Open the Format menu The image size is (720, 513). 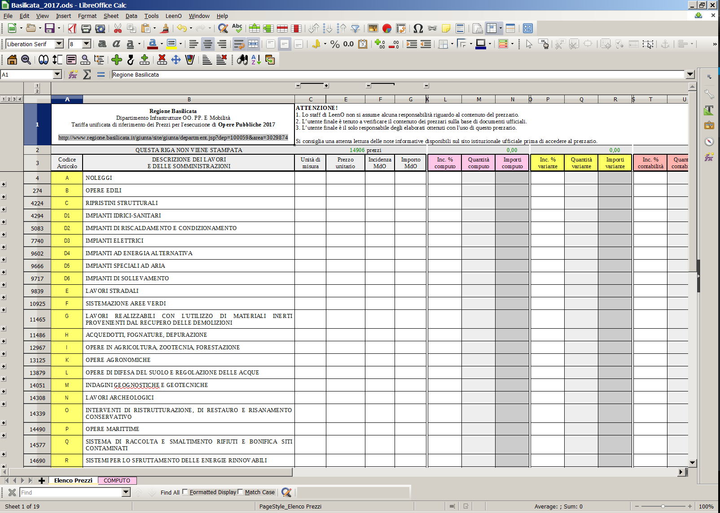click(x=87, y=16)
